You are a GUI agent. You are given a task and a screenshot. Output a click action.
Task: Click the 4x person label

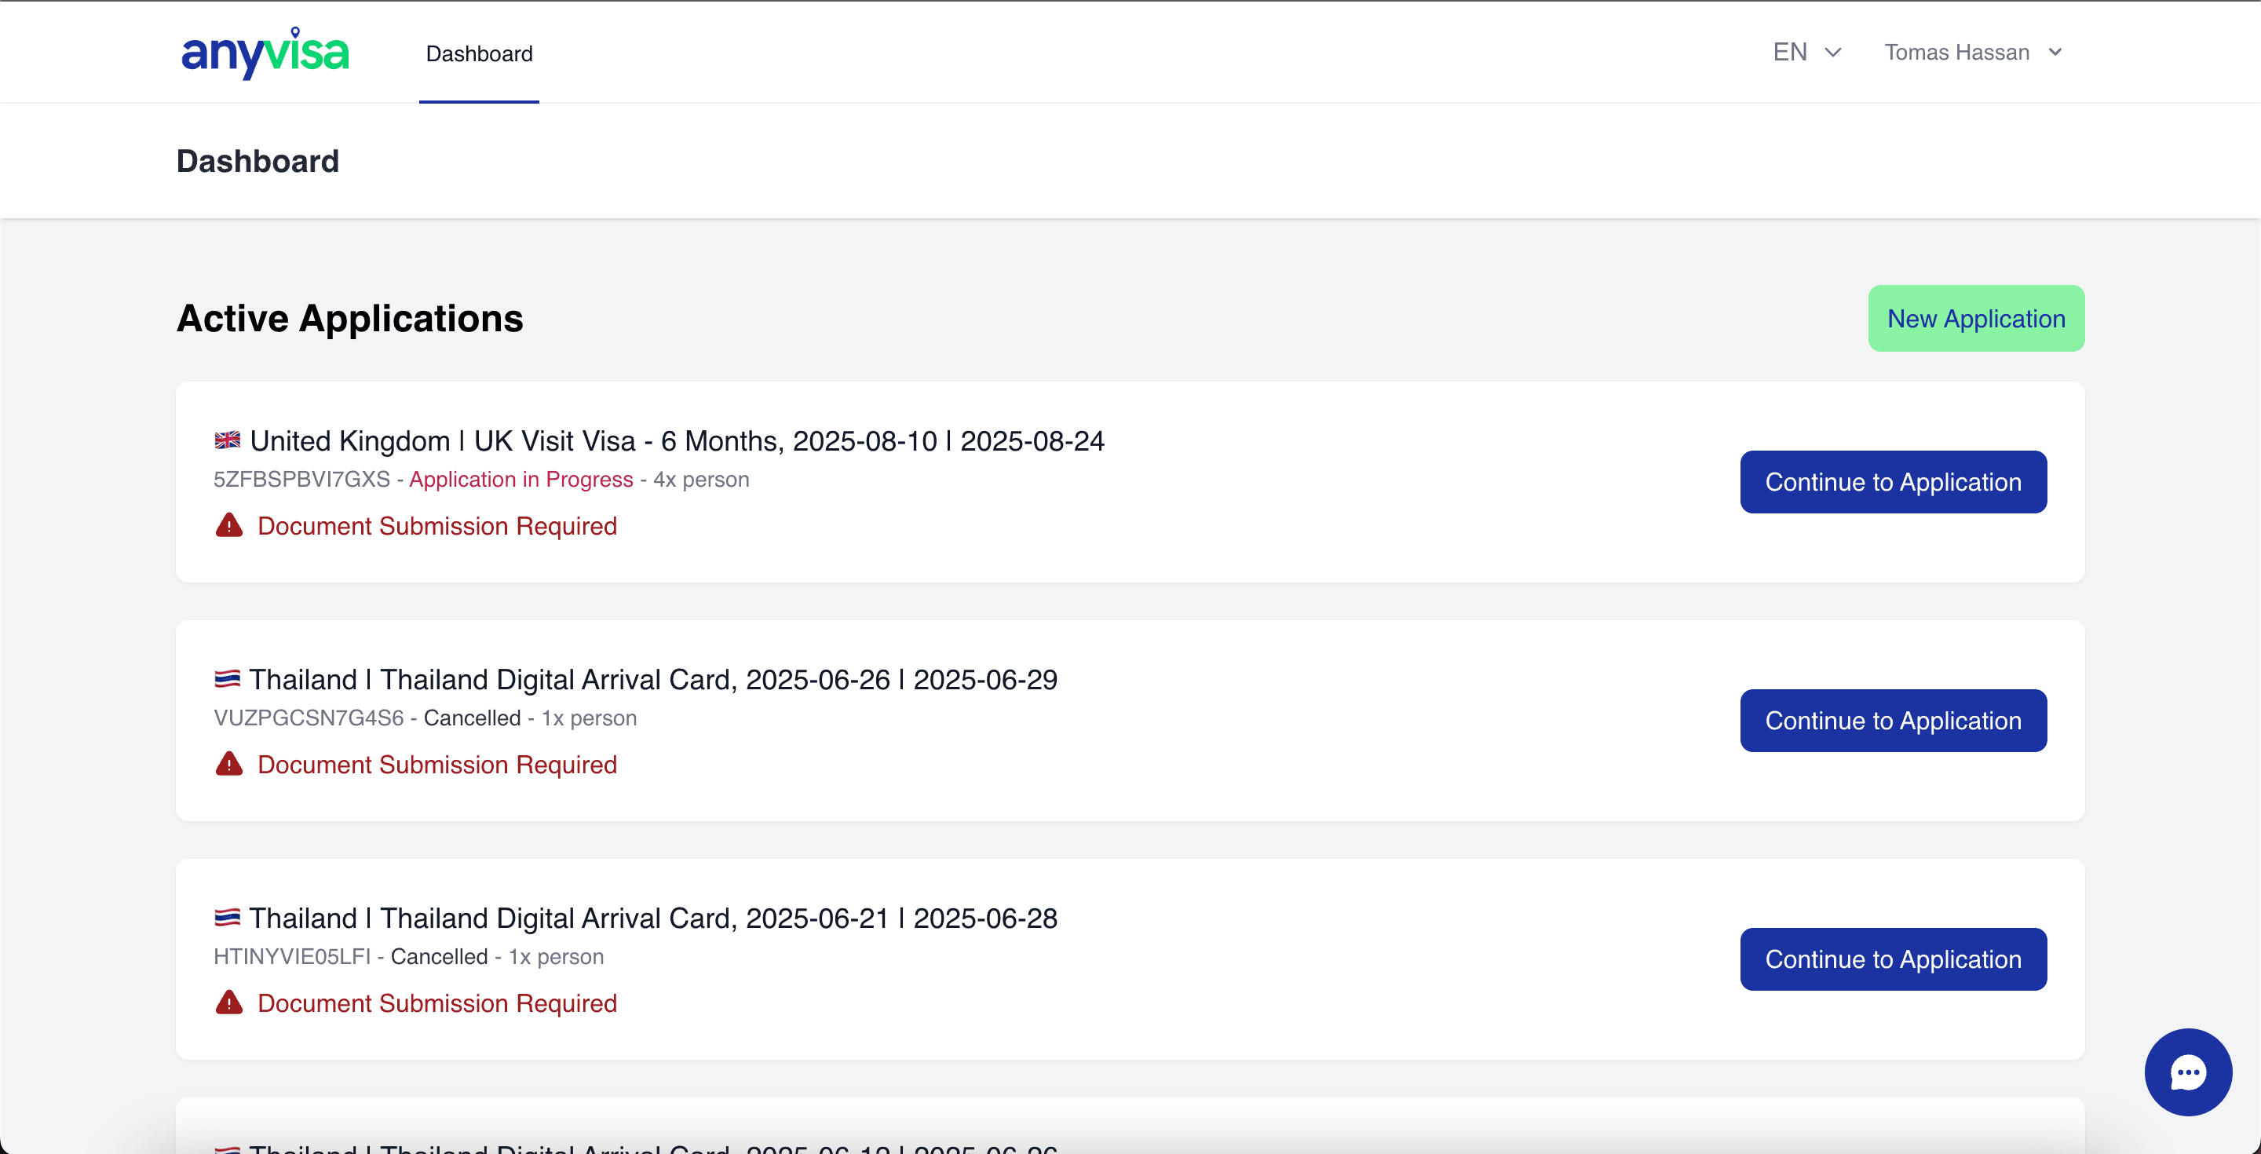pos(701,480)
